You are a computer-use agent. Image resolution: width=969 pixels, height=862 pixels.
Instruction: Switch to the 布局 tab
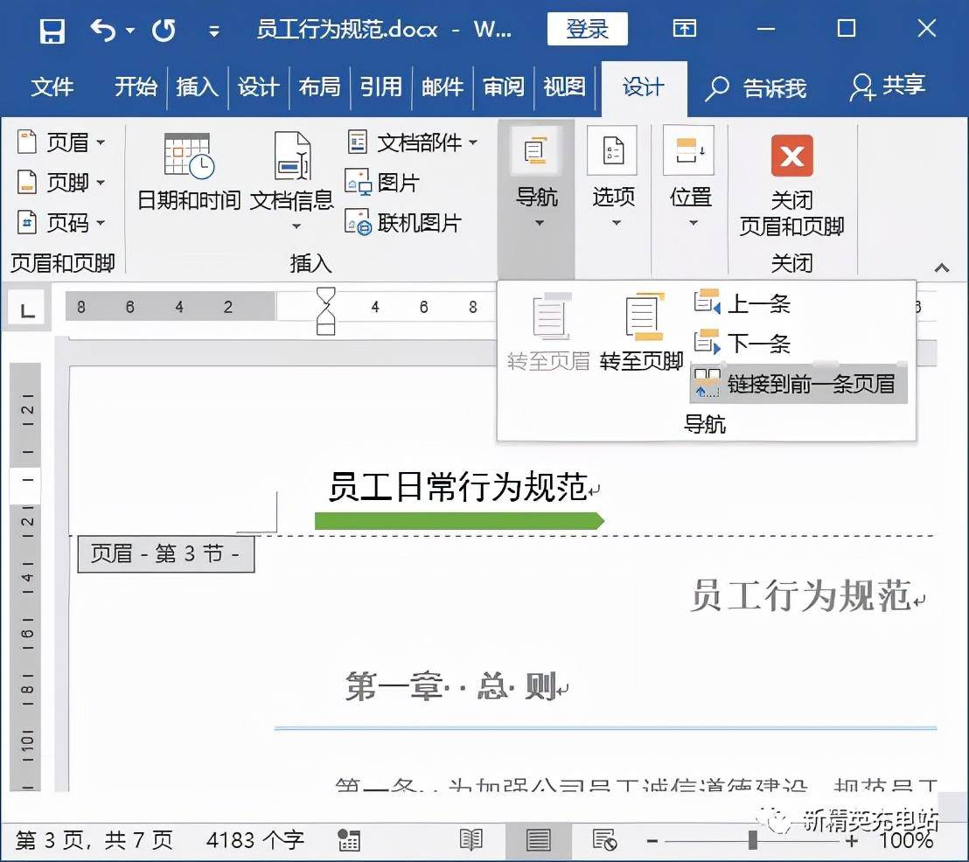coord(319,87)
